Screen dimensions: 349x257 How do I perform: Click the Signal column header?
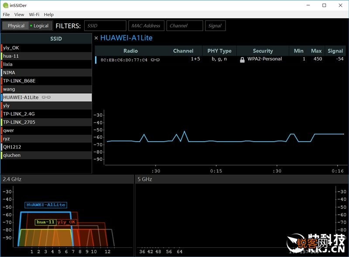point(335,51)
